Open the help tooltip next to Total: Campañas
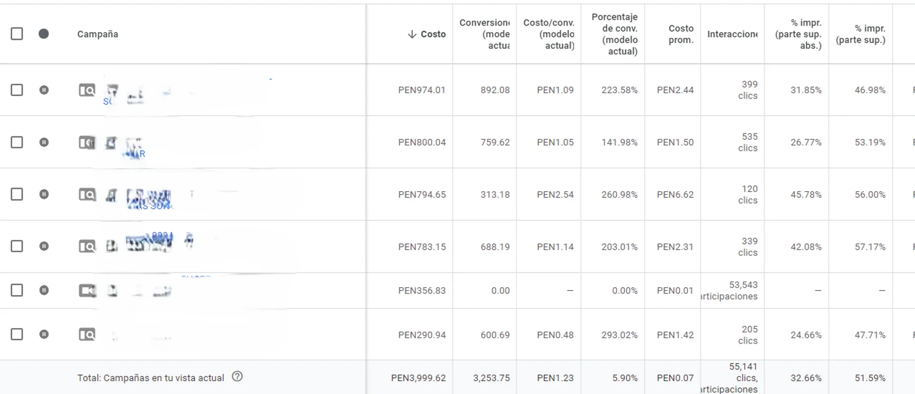Image resolution: width=915 pixels, height=394 pixels. pos(238,377)
